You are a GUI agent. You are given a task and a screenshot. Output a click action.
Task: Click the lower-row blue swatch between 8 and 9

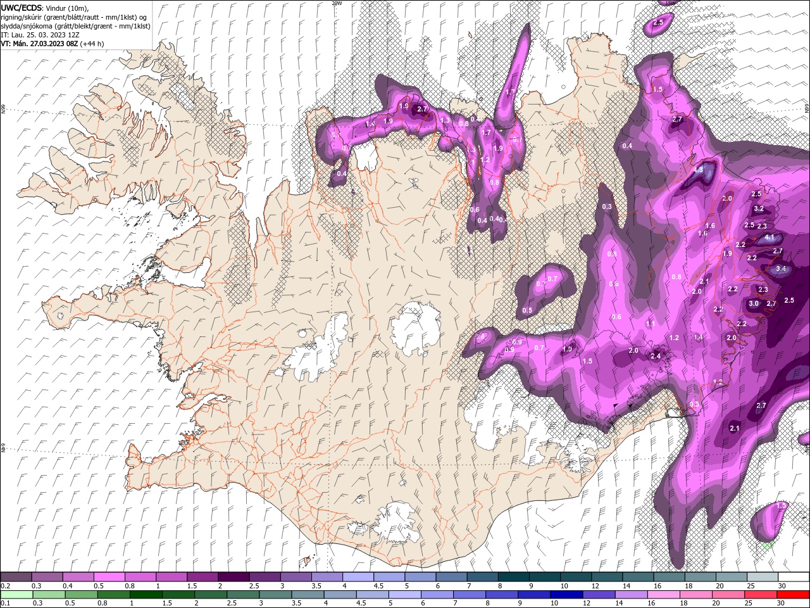pyautogui.click(x=502, y=594)
